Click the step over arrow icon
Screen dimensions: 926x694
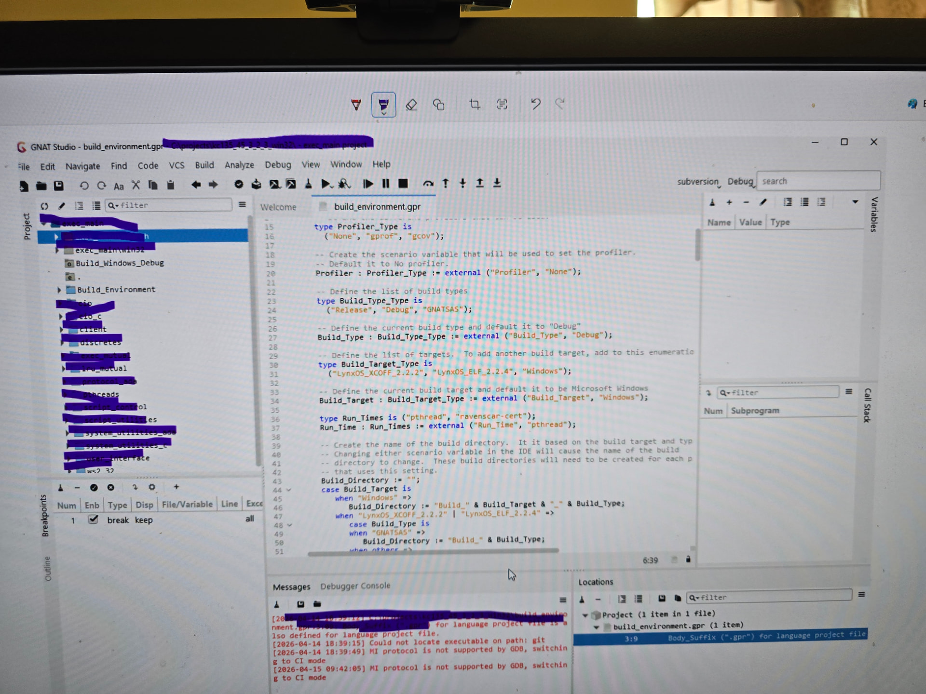coord(428,184)
